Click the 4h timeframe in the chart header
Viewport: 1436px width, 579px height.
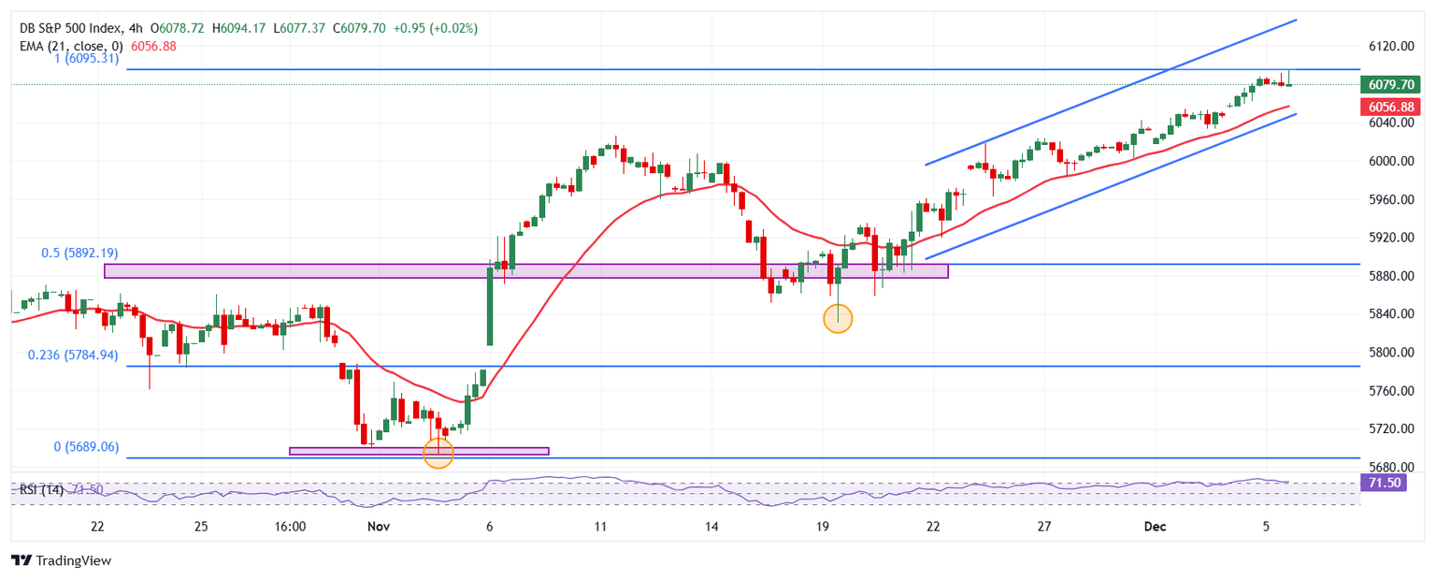click(136, 28)
